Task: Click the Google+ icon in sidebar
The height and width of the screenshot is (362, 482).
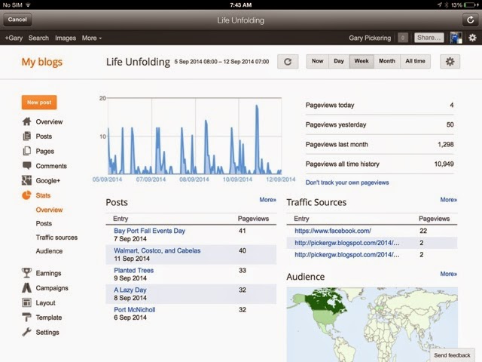Action: [x=27, y=180]
